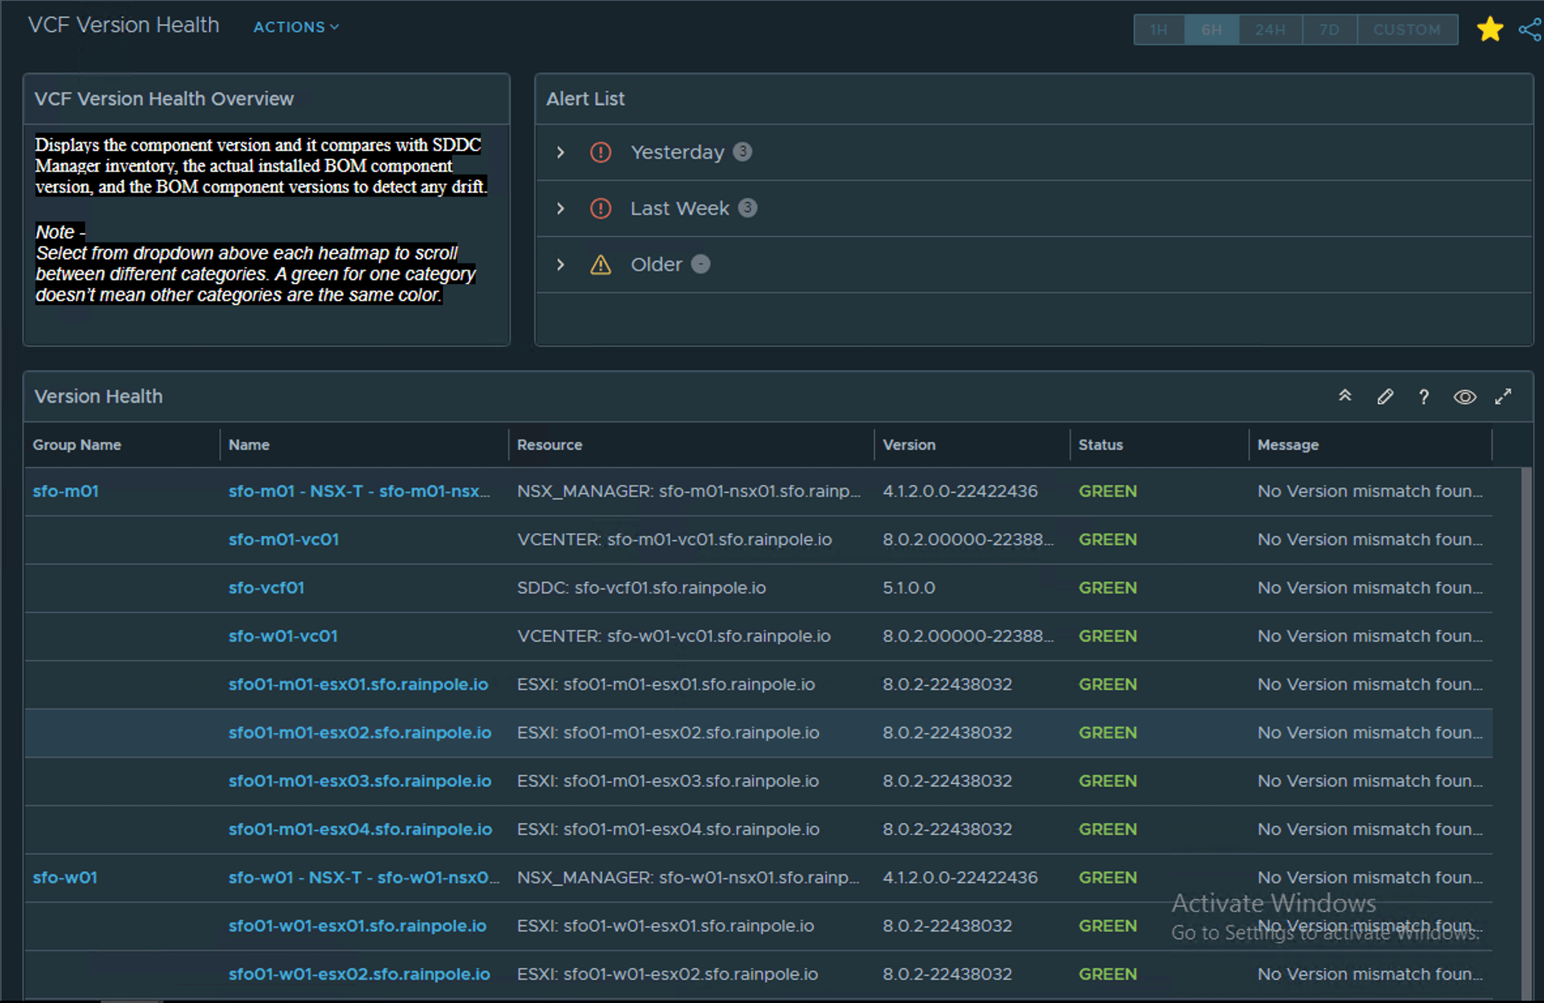Toggle the favorite star for this dashboard
Viewport: 1544px width, 1003px height.
pos(1490,29)
